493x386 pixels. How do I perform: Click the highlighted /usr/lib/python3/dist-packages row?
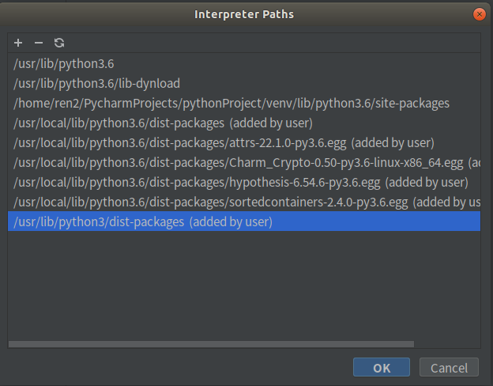tap(143, 222)
